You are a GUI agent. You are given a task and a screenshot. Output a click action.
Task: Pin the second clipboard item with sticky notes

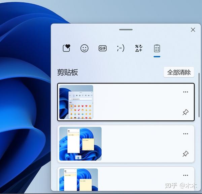click(186, 154)
